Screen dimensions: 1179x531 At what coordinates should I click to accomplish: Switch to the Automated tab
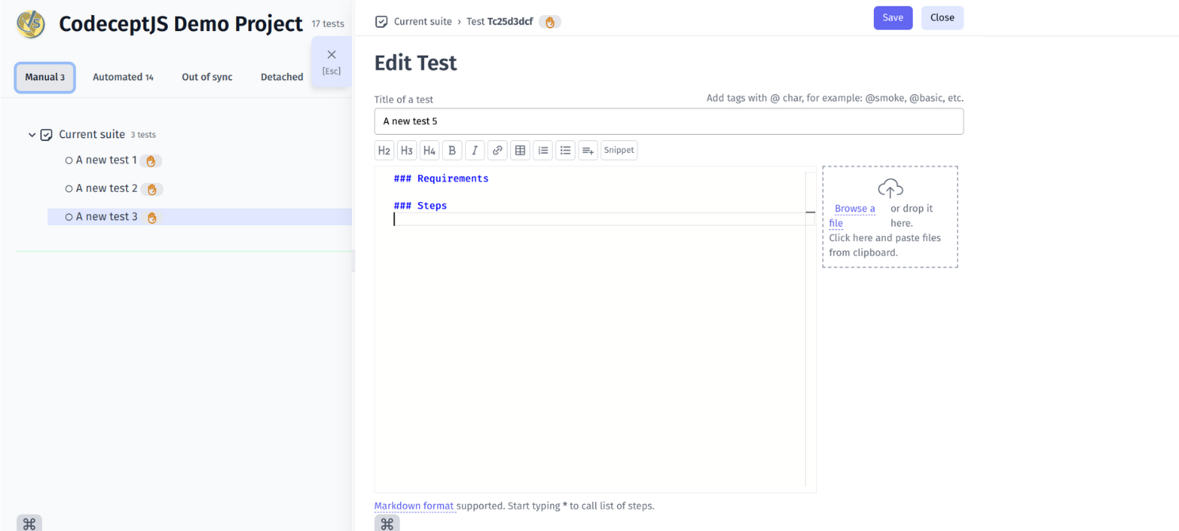click(123, 76)
